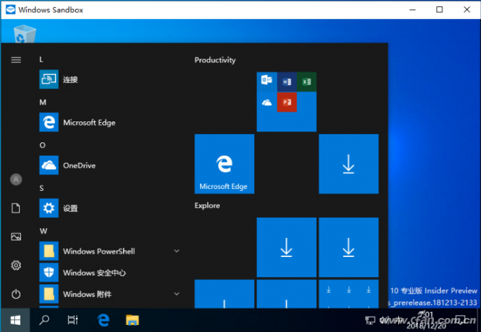Image resolution: width=481 pixels, height=332 pixels.
Task: Open the Recycle Bin on the desktop
Action: click(25, 34)
